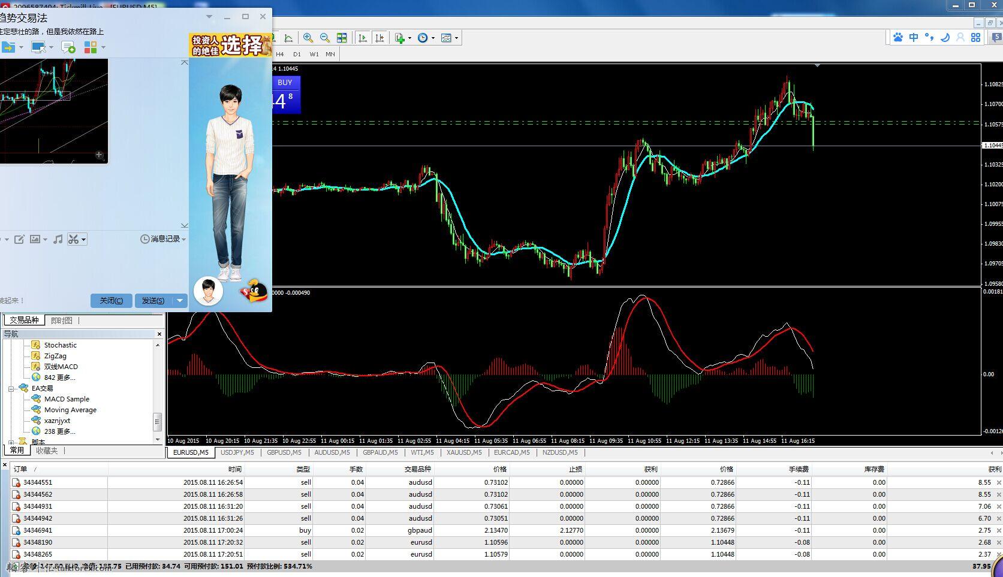Image resolution: width=1003 pixels, height=577 pixels.
Task: Click QQ colorful apps grid icon
Action: (91, 47)
